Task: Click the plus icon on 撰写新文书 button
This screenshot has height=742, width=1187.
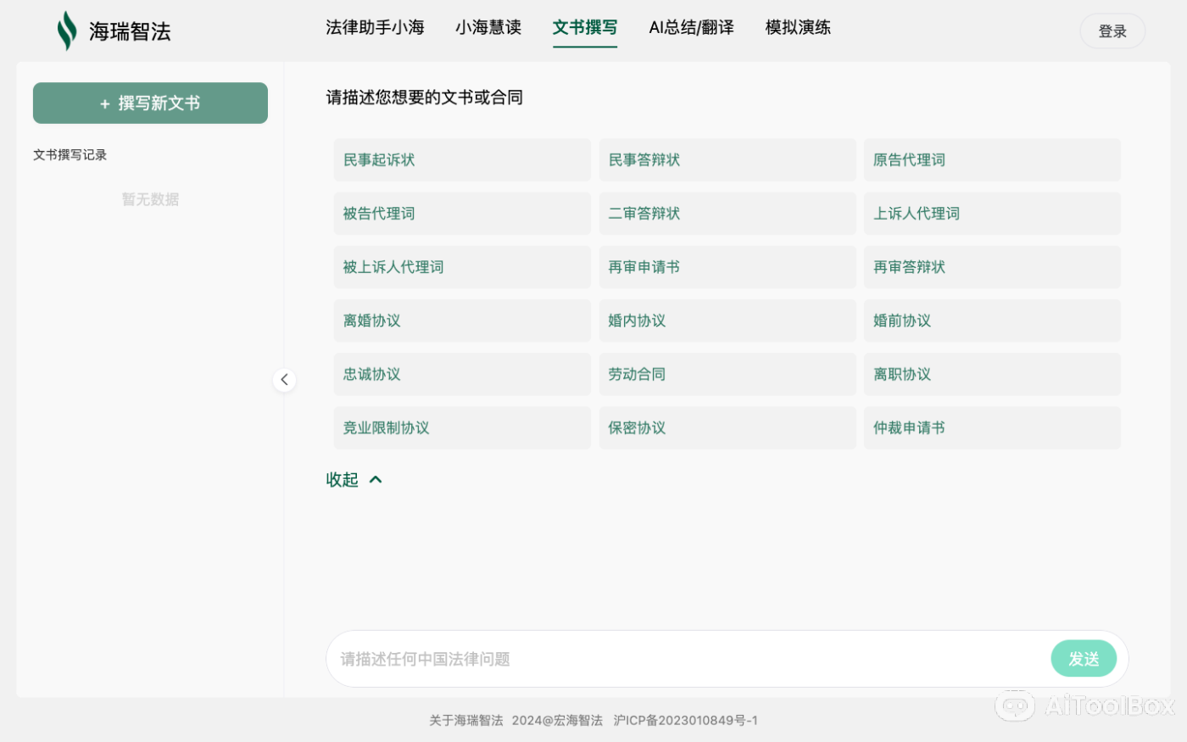Action: 104,103
